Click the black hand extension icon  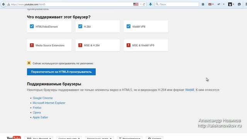230,4
